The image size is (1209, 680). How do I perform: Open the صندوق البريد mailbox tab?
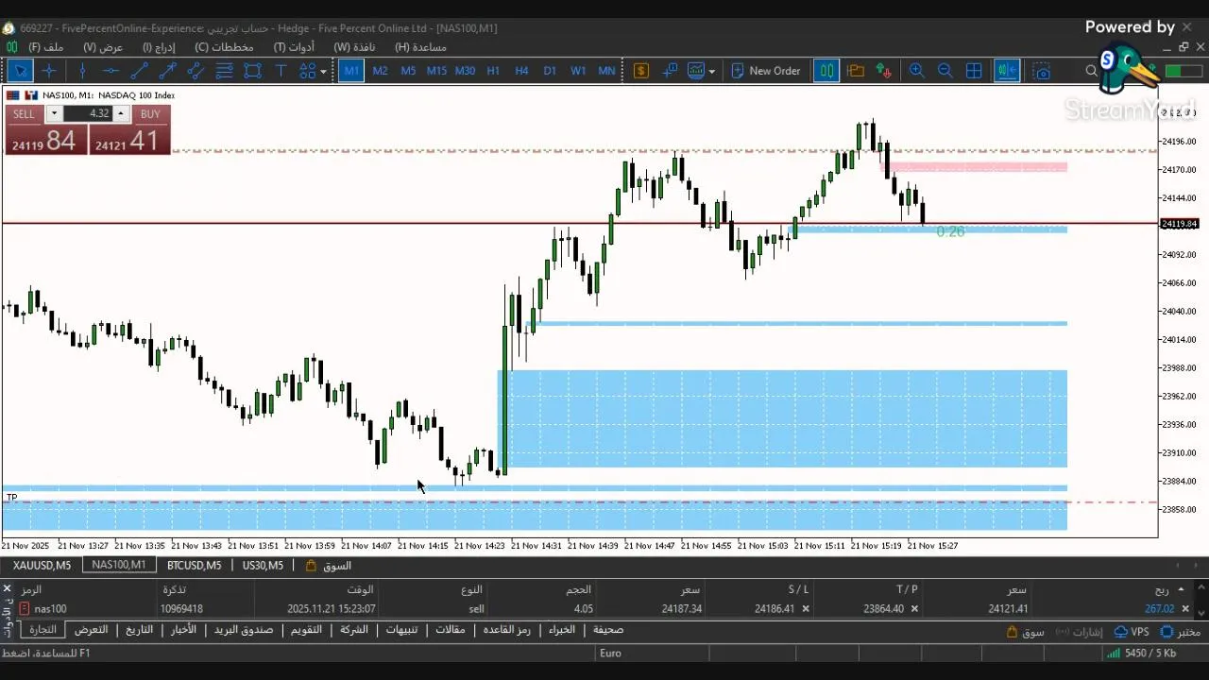point(243,630)
